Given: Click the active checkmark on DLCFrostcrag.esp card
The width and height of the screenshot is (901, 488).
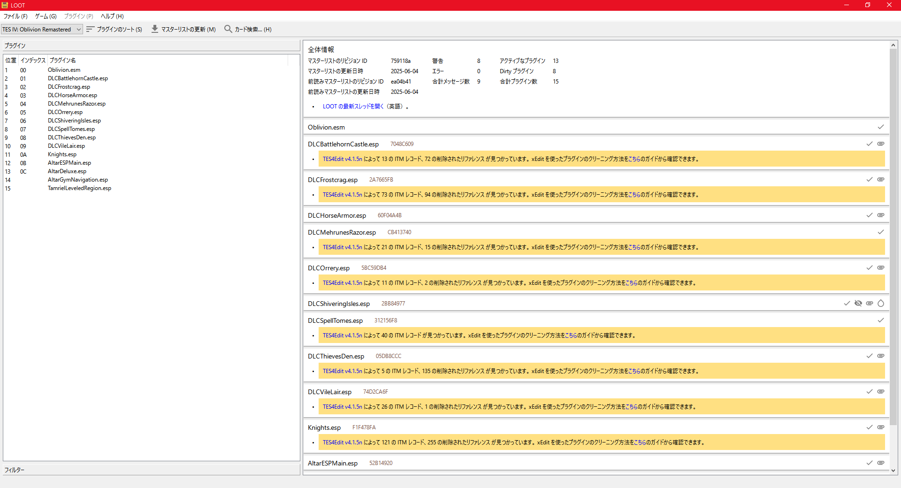Looking at the screenshot, I should 870,180.
